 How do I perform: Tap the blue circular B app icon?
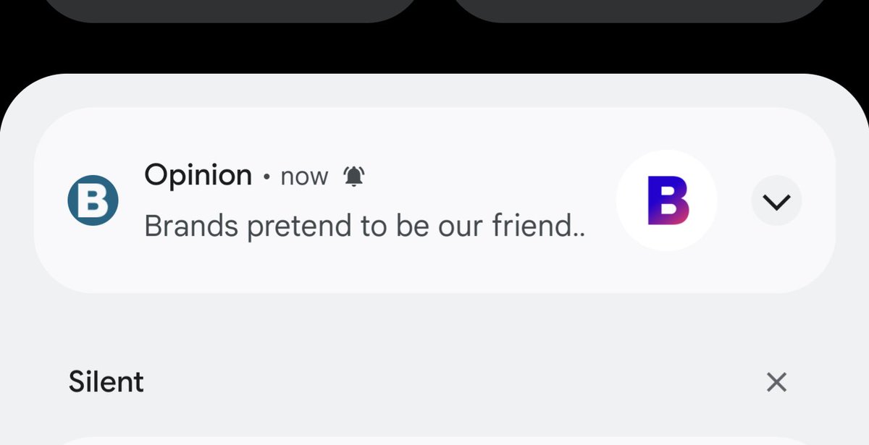point(93,200)
